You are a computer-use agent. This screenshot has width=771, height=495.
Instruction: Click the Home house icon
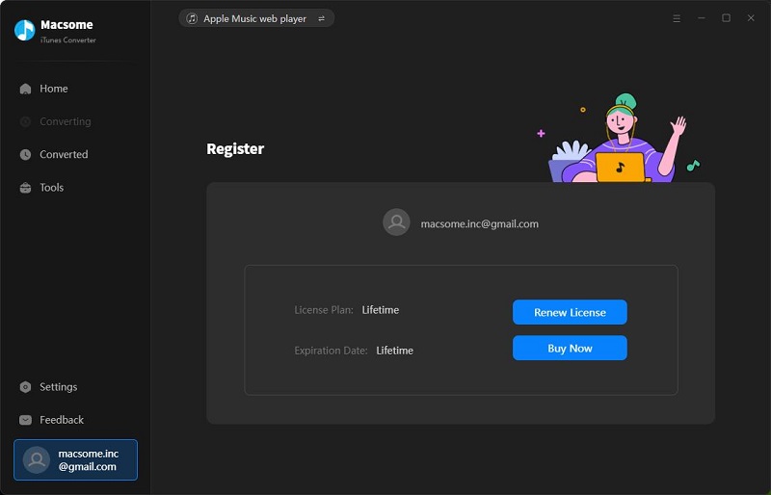(x=25, y=89)
